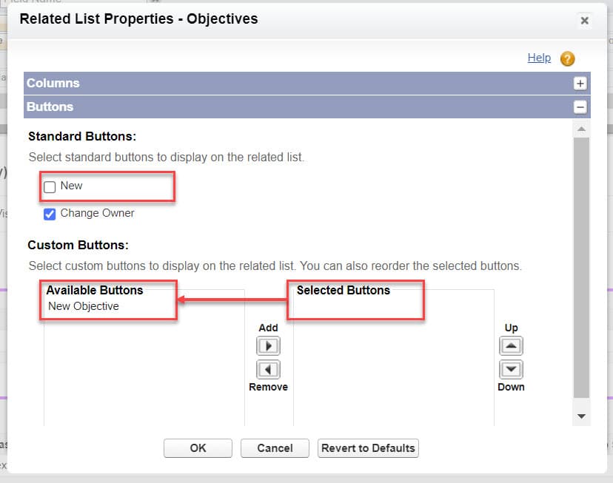
Task: Uncheck the Change Owner checkbox
Action: click(50, 215)
